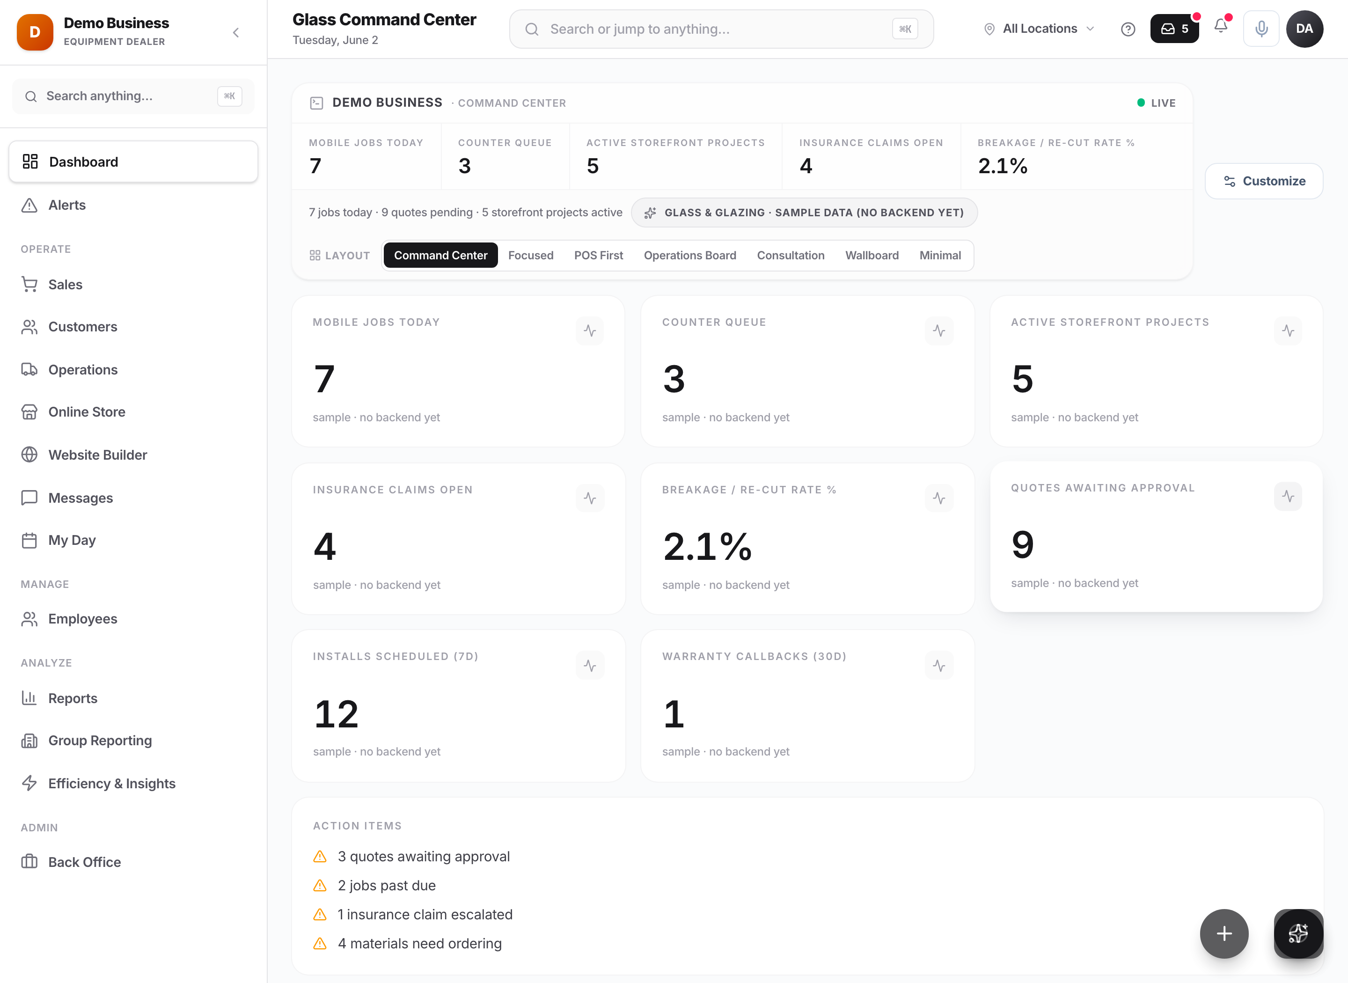
Task: Click the AI sparkle assistant floating button
Action: coord(1298,933)
